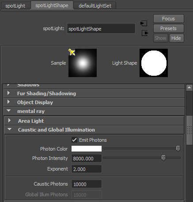Click the Light Shape thumbnail
The height and width of the screenshot is (202, 193).
click(x=154, y=63)
